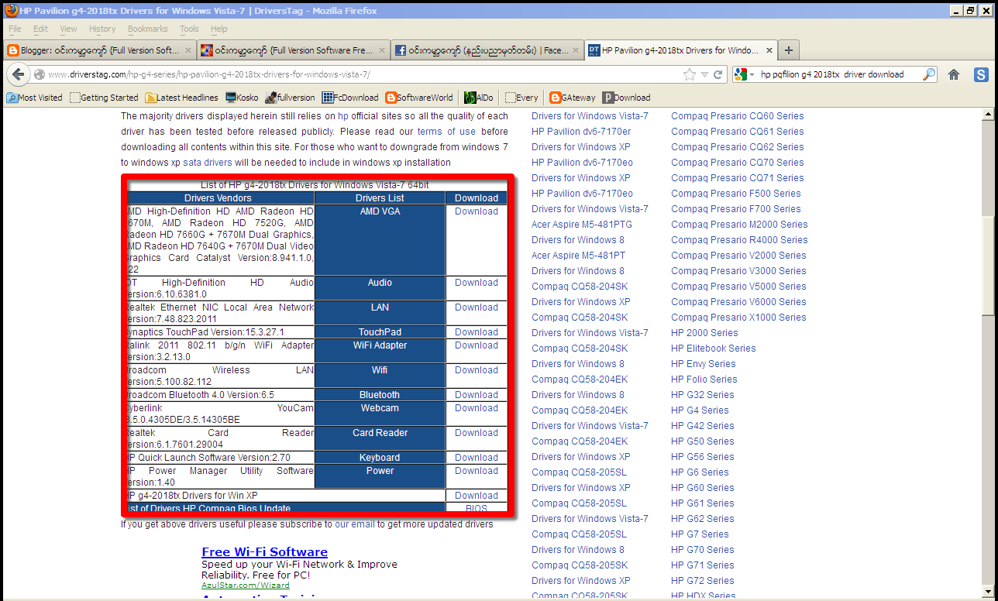
Task: Close the Blogger tab
Action: (187, 50)
